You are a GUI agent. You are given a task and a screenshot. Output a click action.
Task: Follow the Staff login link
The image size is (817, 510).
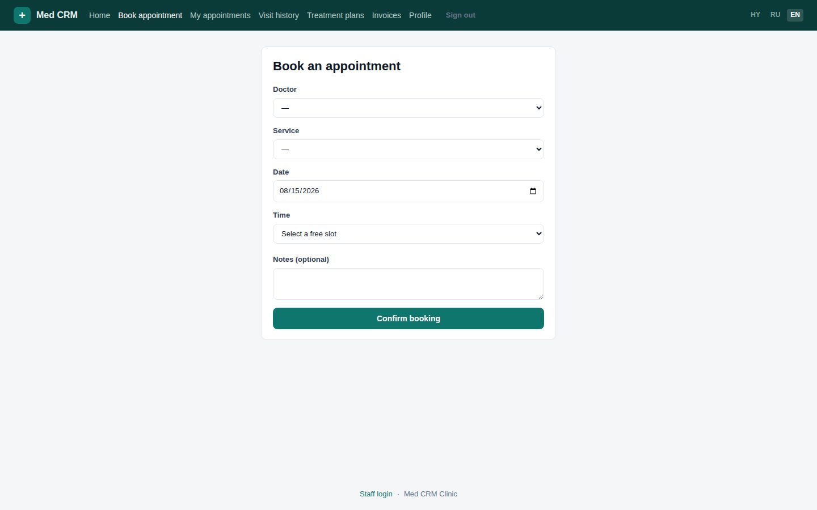tap(376, 494)
